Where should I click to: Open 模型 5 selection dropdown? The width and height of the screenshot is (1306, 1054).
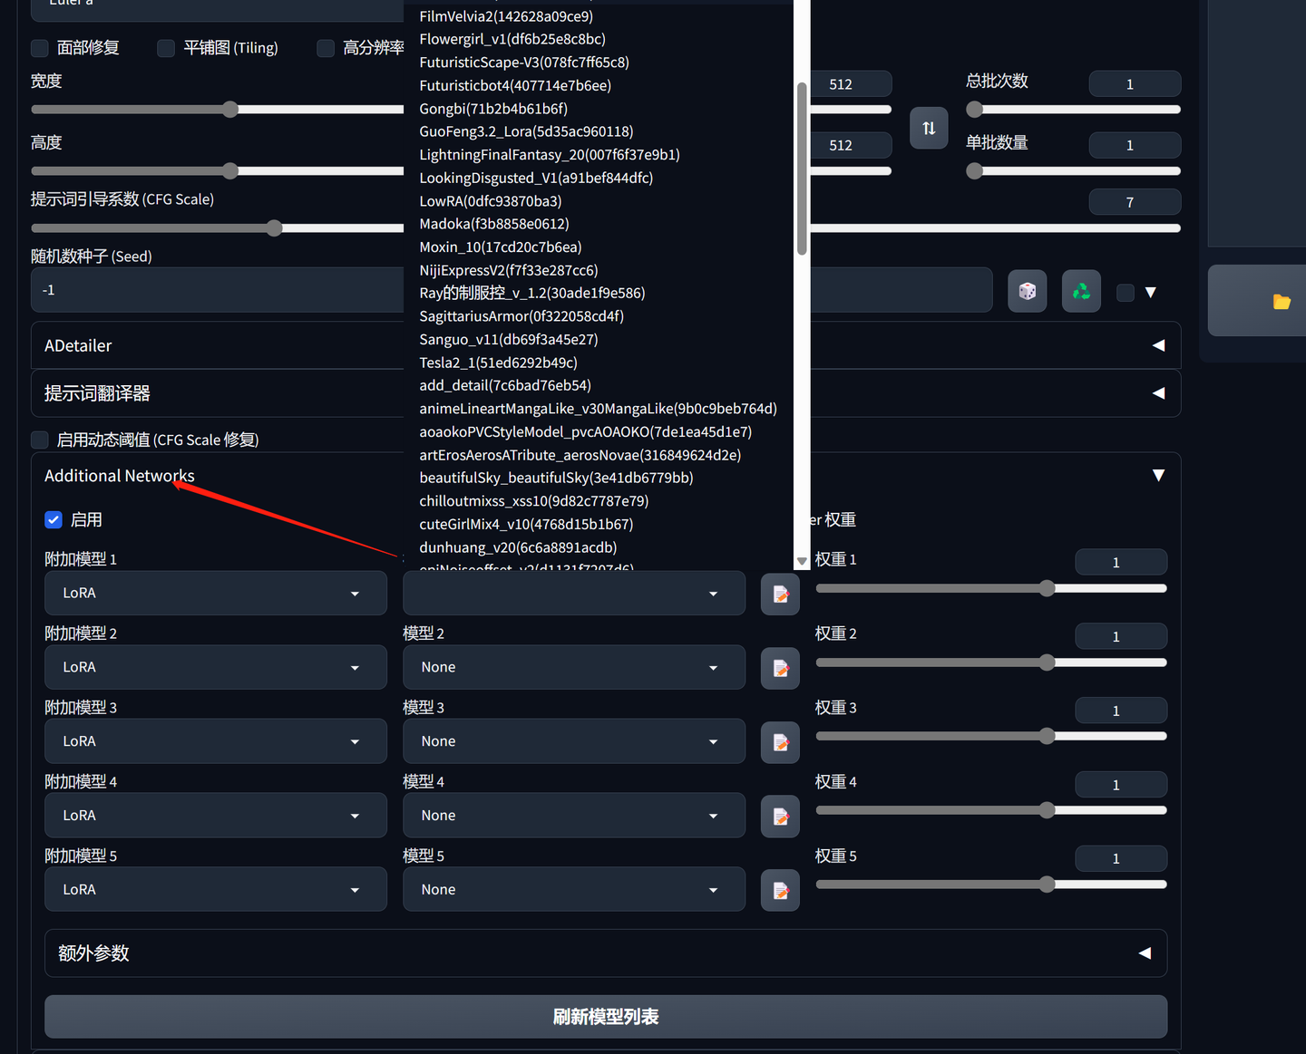coord(574,890)
